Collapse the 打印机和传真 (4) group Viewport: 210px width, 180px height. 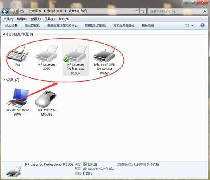4,34
